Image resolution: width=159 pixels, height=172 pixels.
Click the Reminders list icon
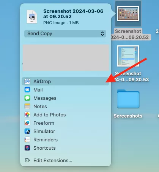27,139
